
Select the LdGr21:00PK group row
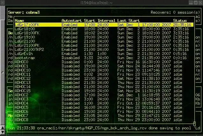(104, 45)
